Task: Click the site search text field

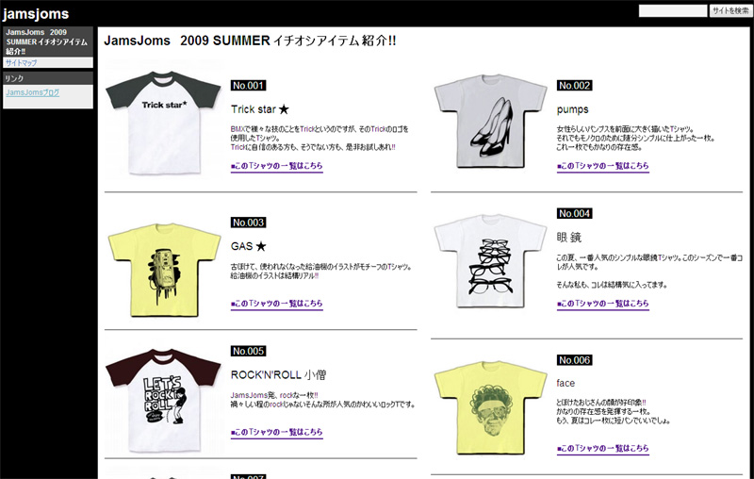Action: click(x=673, y=10)
